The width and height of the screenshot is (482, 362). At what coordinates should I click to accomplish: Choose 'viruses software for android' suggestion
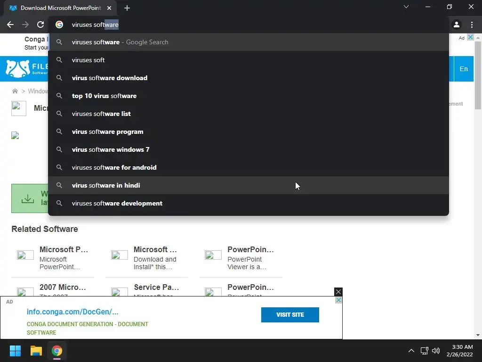point(249,167)
